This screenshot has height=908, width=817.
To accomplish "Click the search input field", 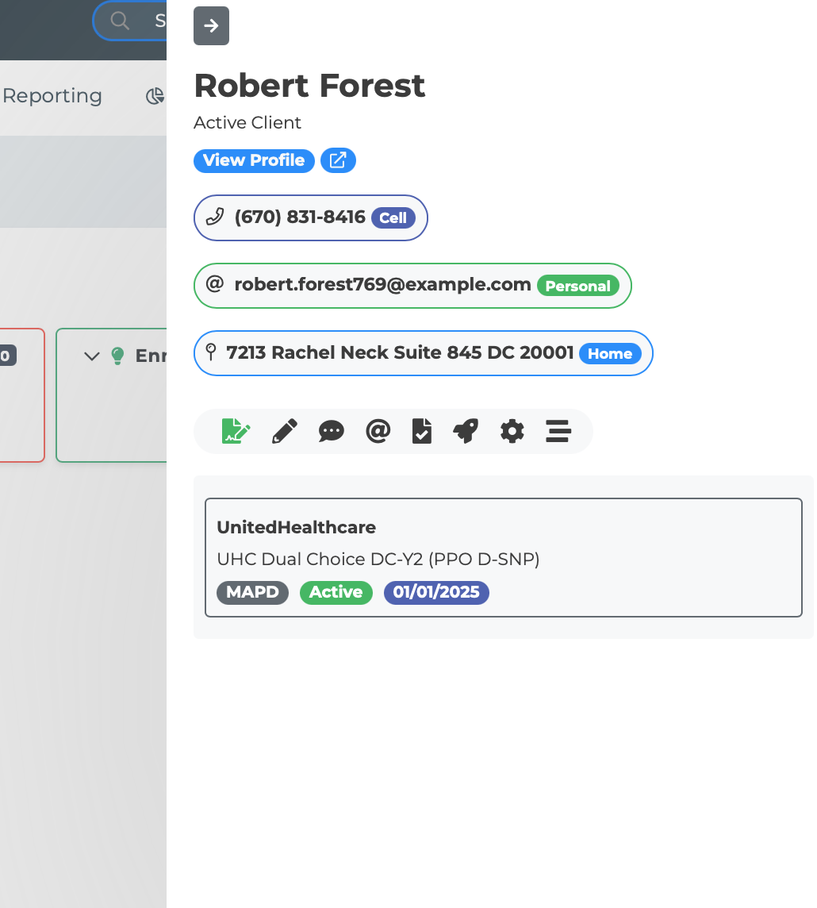I will click(x=151, y=21).
